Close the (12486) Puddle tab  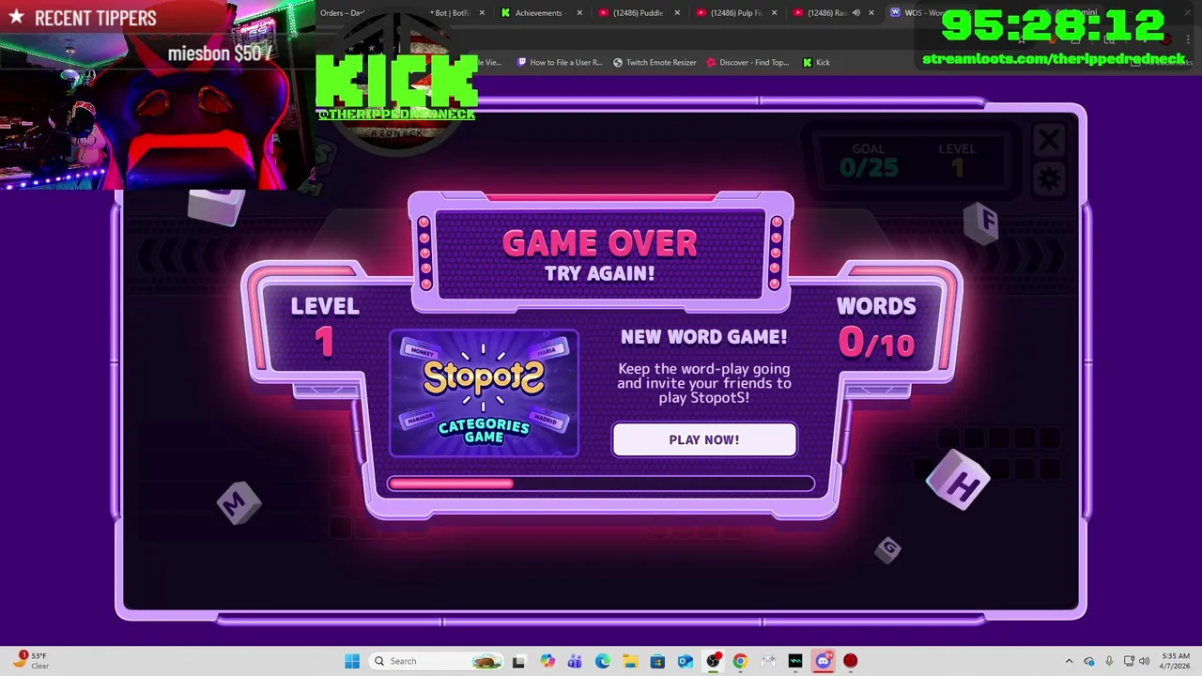pyautogui.click(x=677, y=13)
